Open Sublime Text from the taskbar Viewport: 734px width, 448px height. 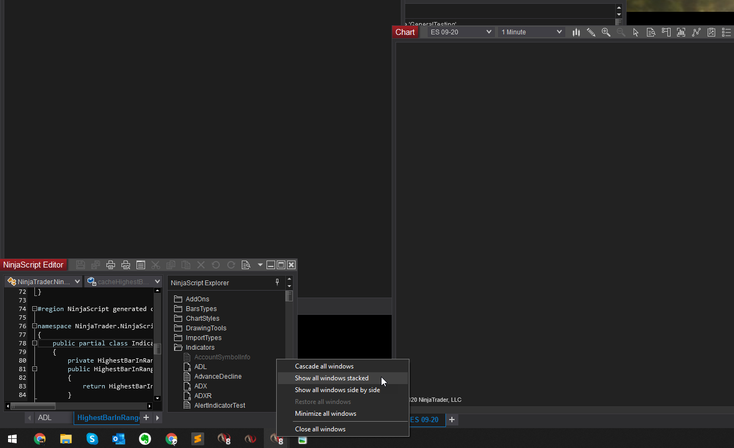pyautogui.click(x=197, y=439)
